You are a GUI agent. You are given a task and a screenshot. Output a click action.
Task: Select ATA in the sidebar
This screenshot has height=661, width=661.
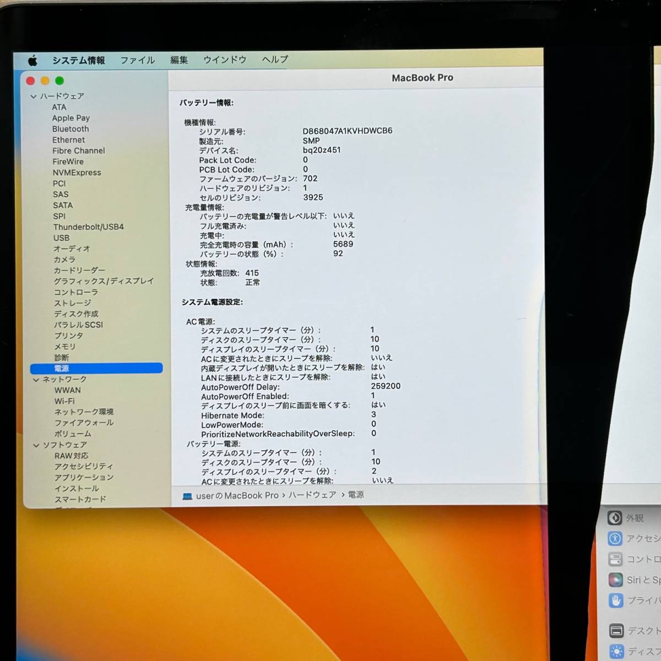(59, 107)
